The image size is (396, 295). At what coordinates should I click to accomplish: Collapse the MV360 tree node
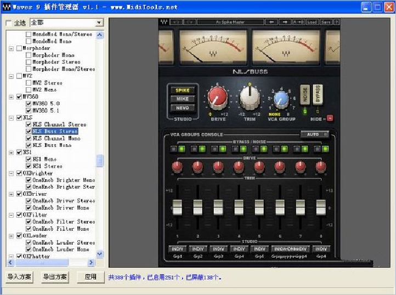click(x=11, y=97)
